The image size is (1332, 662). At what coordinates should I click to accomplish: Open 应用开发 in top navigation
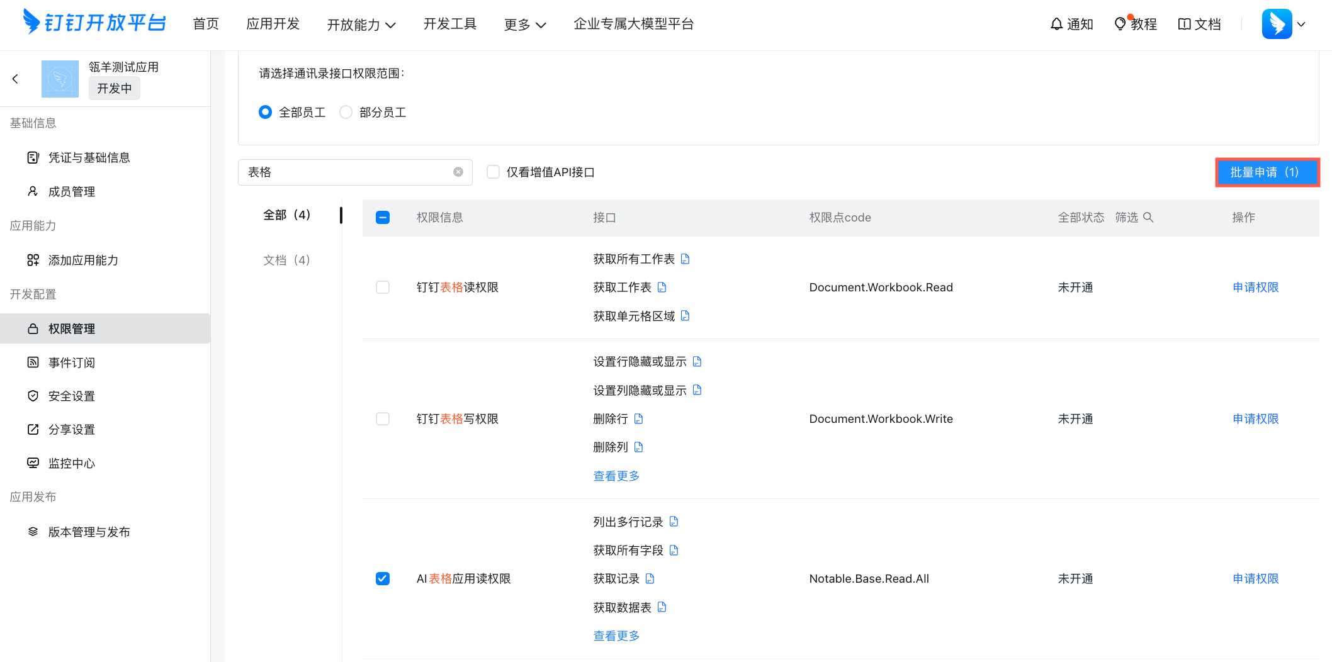[273, 24]
